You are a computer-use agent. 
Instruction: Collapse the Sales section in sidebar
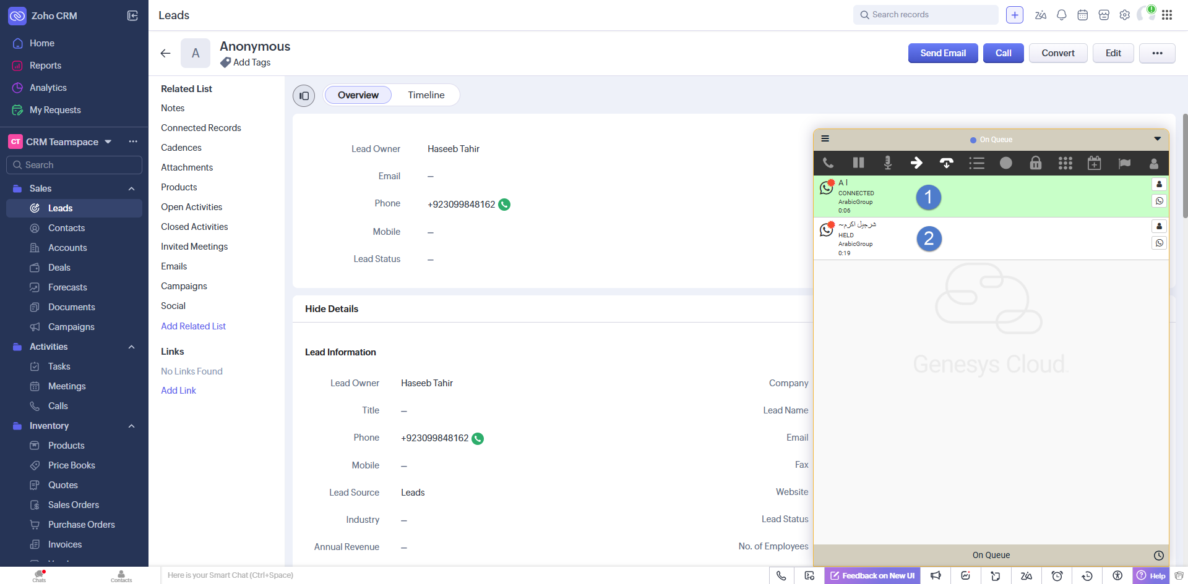tap(131, 188)
